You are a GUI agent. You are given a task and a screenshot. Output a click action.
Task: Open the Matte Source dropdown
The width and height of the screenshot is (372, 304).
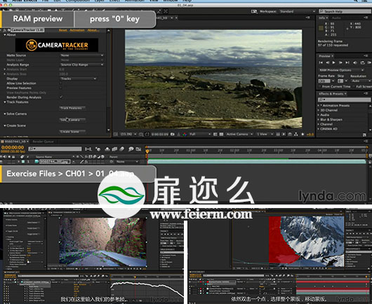coord(82,55)
